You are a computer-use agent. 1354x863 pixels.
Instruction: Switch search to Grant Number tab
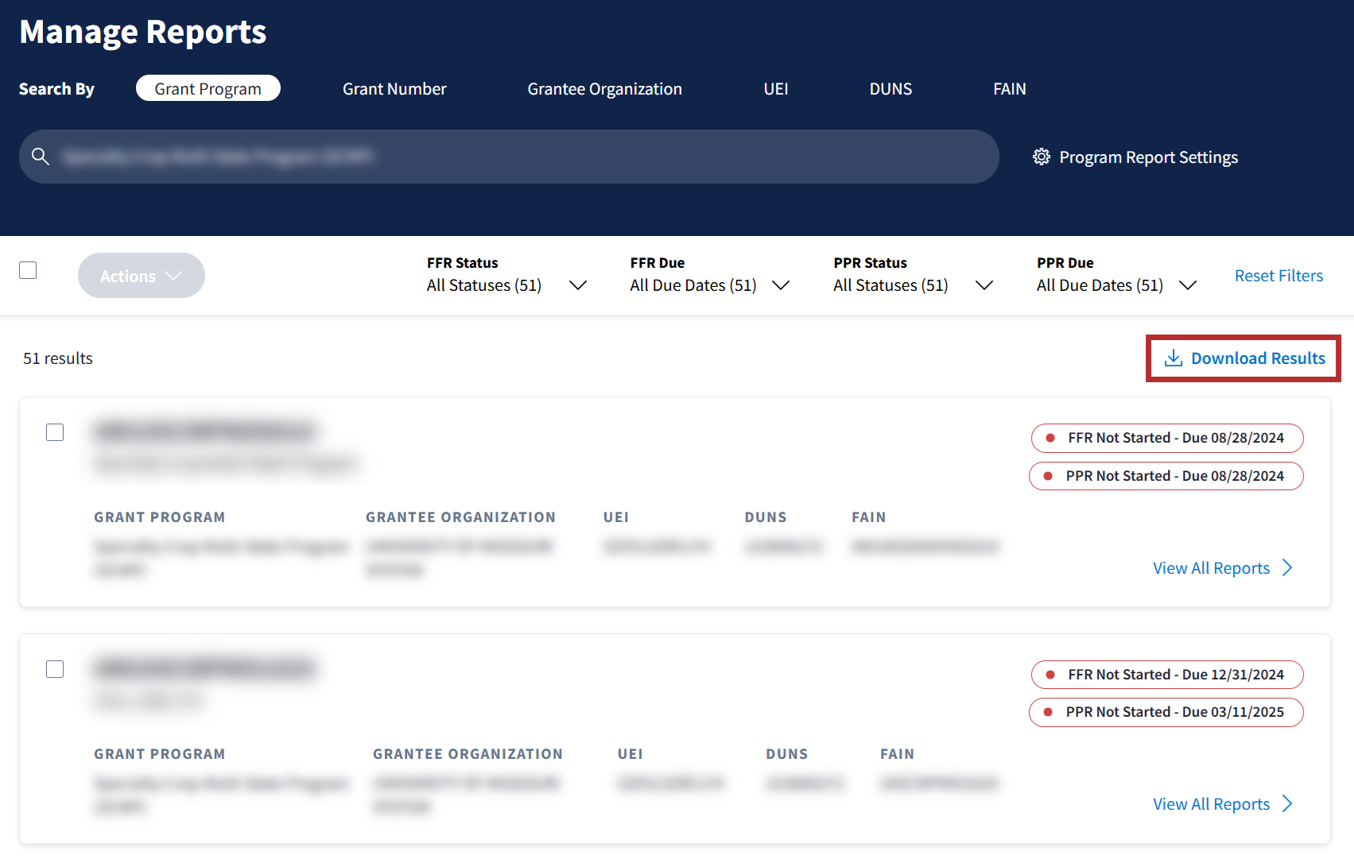point(394,89)
